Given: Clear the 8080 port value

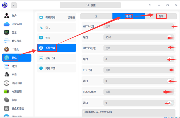Looking at the screenshot, I should (x=169, y=37).
